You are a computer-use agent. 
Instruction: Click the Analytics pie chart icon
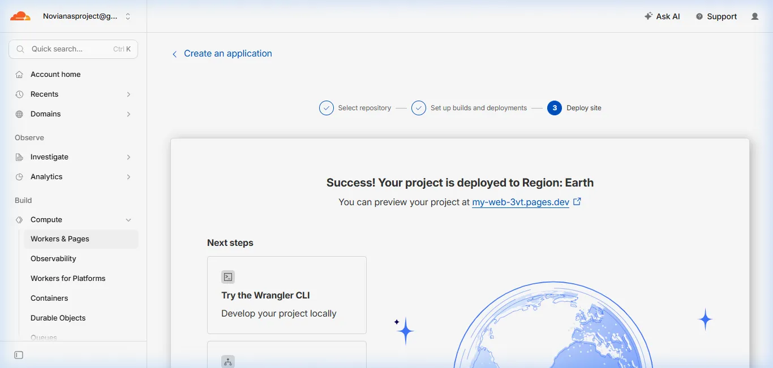click(x=19, y=177)
